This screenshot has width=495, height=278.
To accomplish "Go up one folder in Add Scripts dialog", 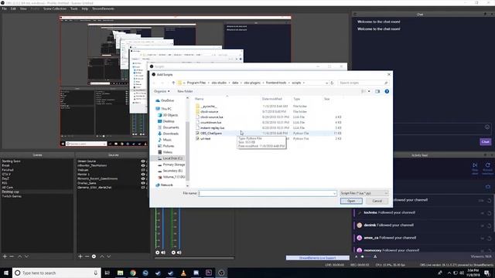I will coord(173,83).
